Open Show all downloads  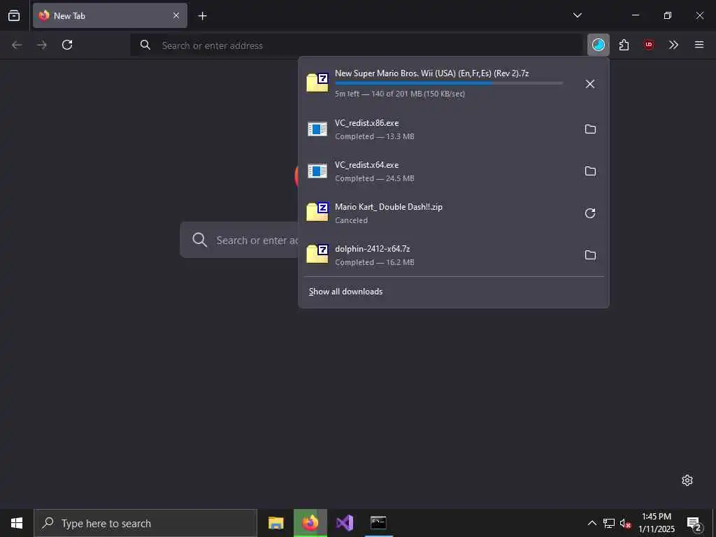(345, 292)
